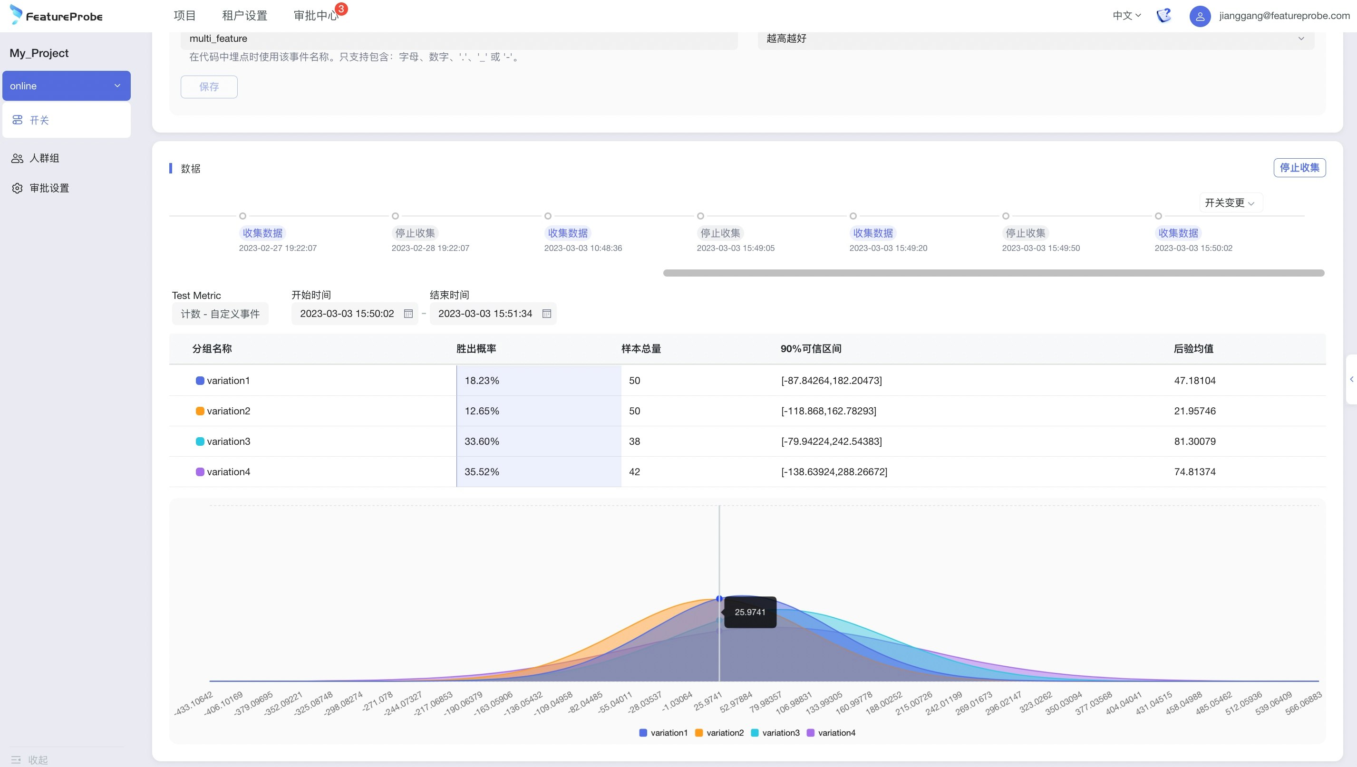The width and height of the screenshot is (1357, 767).
Task: Click timeline marker at 2023-02-28 19:22:07
Action: (x=395, y=216)
